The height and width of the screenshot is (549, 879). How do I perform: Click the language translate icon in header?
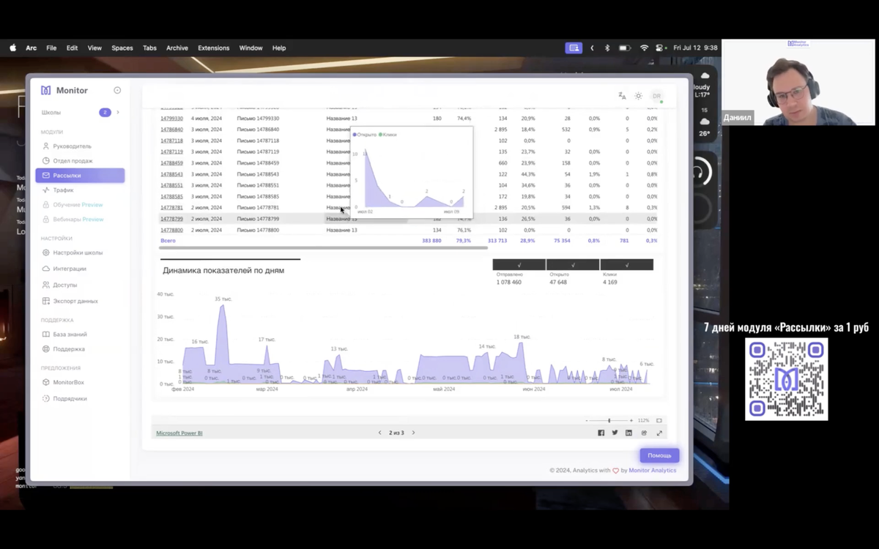click(x=622, y=96)
